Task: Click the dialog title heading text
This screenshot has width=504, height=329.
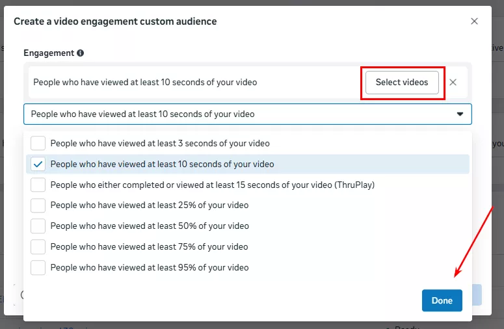Action: pos(115,21)
